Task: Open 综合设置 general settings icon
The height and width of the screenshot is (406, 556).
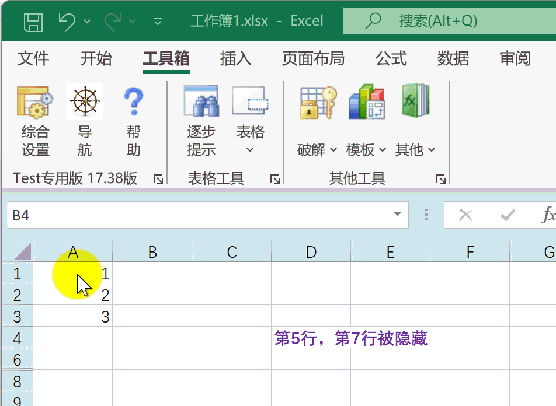Action: point(35,102)
